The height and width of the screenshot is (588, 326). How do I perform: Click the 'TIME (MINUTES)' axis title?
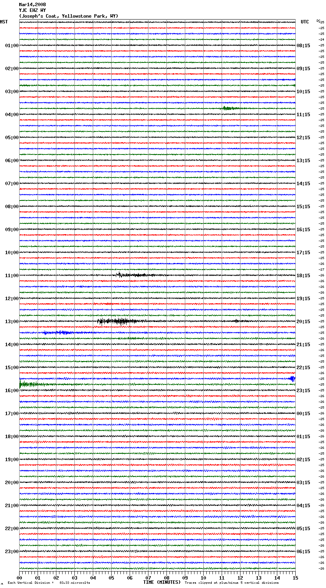pos(162,582)
